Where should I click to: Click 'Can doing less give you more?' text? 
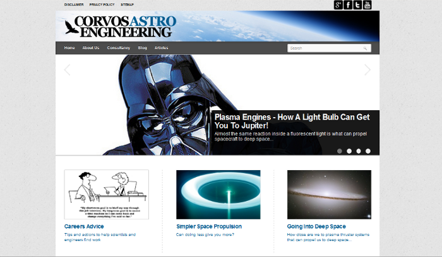(x=205, y=234)
